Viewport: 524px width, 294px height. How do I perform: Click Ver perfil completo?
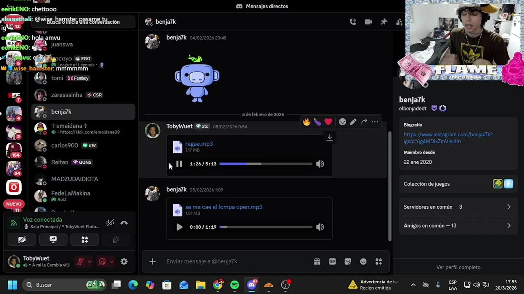pos(458,267)
